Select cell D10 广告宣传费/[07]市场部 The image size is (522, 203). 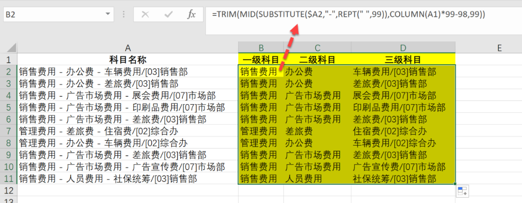point(403,167)
